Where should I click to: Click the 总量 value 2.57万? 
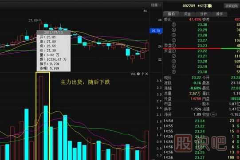click(x=195, y=94)
